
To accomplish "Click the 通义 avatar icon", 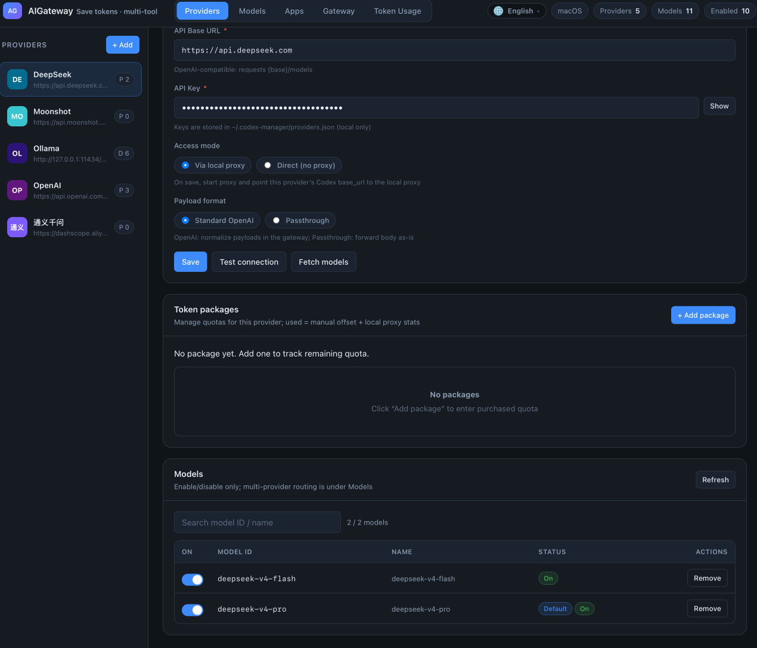I will coord(17,227).
